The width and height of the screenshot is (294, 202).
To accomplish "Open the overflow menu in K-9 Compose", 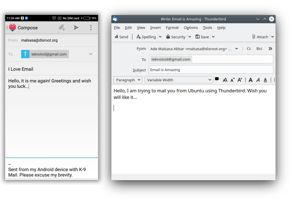I will coord(91,28).
